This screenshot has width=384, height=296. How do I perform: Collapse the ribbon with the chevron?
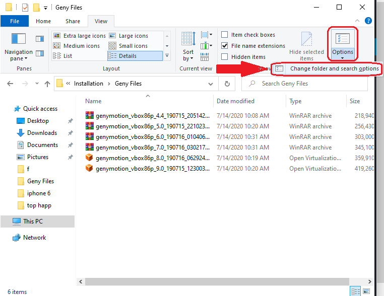357,21
